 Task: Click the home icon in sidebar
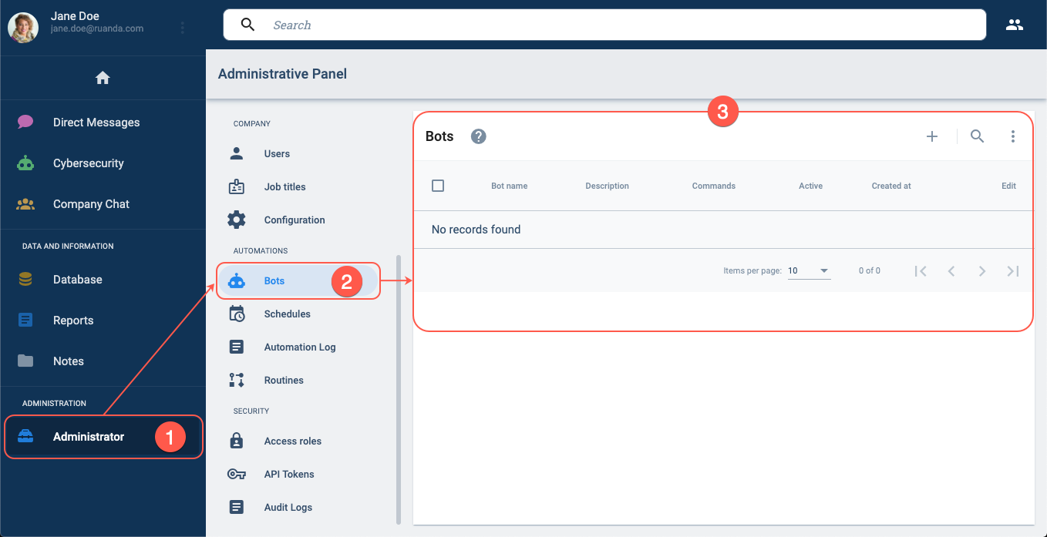pos(103,78)
